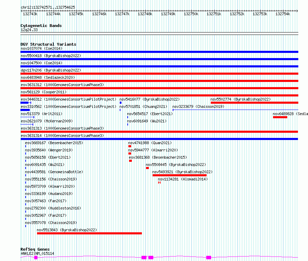Select the esv3446312 blue variant glyph
Viewport: 308px width, 261px height.
click(x=26, y=103)
